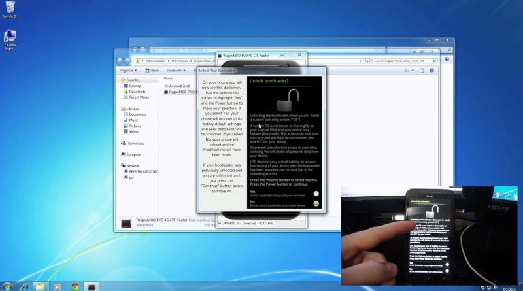
Task: Open Help in the front Explorer window
Action: [431, 71]
